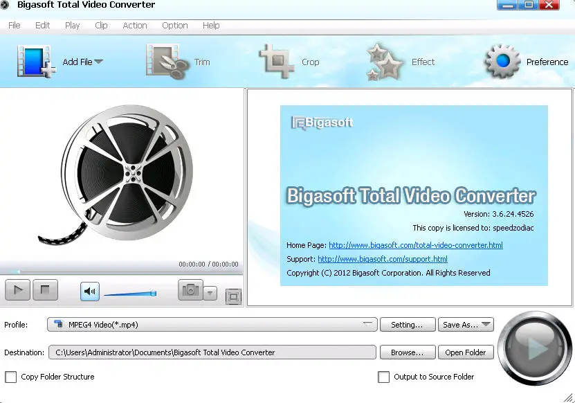Click the MPEG4 profile format icon

58,324
